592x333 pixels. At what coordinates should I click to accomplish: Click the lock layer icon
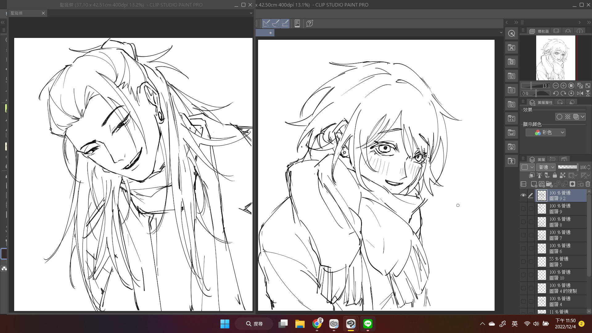tap(555, 175)
